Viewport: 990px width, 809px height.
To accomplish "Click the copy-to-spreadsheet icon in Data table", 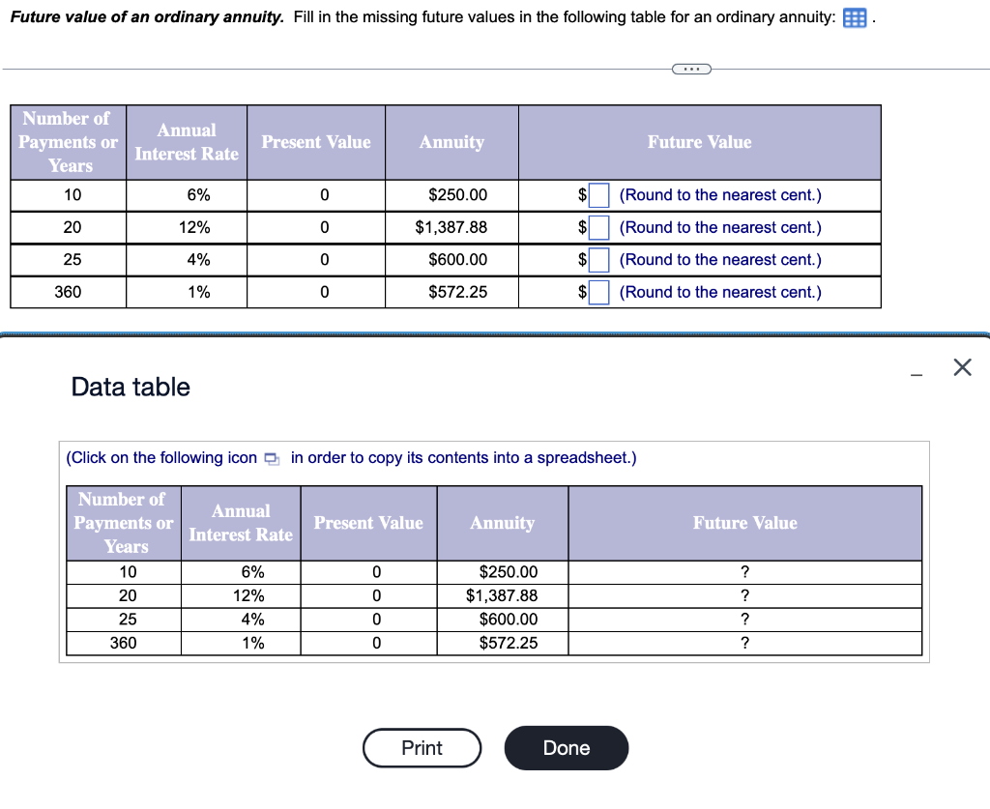I will 273,457.
